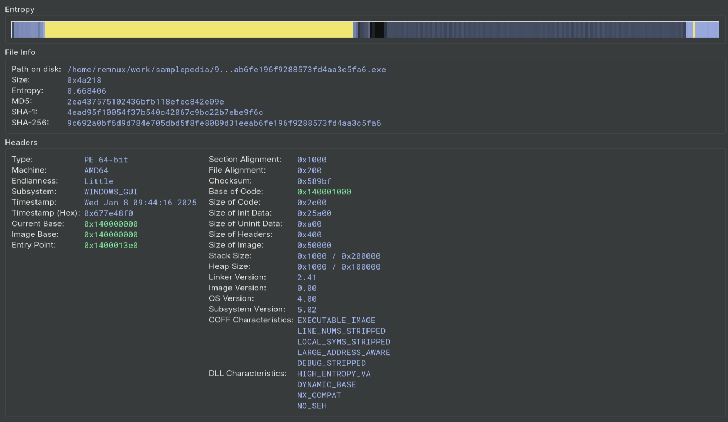Open the Base of Code address 0x140001000
Image resolution: width=728 pixels, height=422 pixels.
(x=324, y=192)
